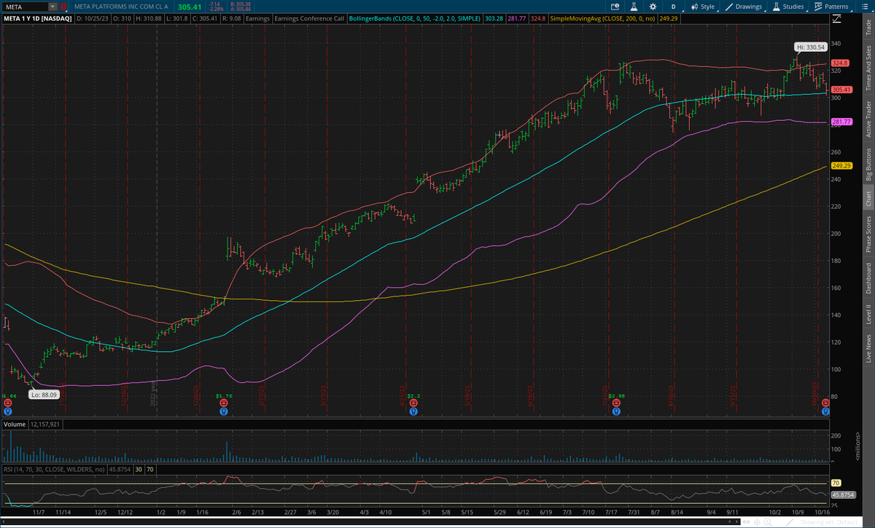
Task: Change the D aggregation period
Action: tap(673, 7)
